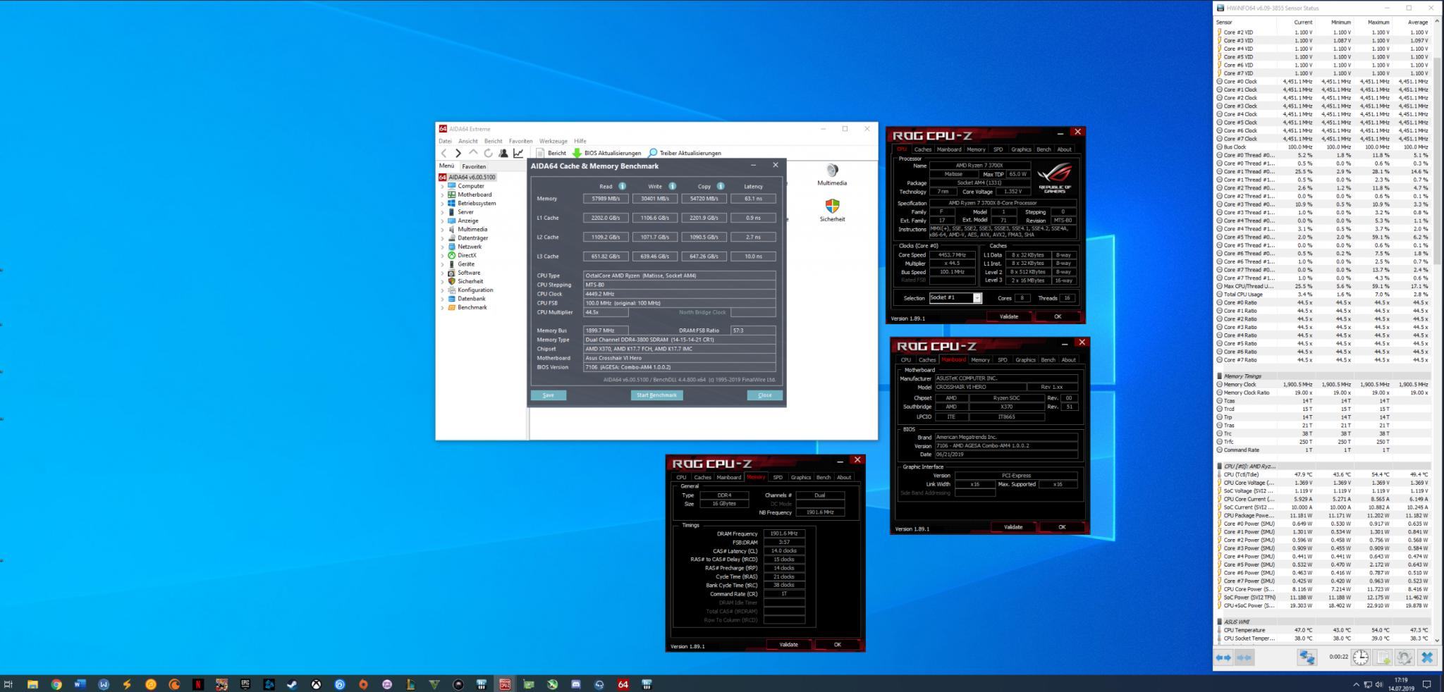Click OK in CPU-Z Mainboard window
1444x692 pixels.
pyautogui.click(x=1062, y=527)
